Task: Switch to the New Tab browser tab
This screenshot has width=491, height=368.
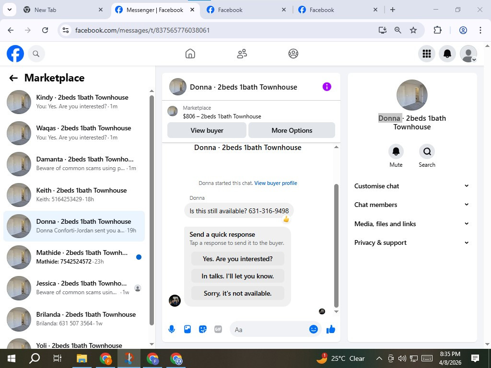Action: tap(63, 10)
